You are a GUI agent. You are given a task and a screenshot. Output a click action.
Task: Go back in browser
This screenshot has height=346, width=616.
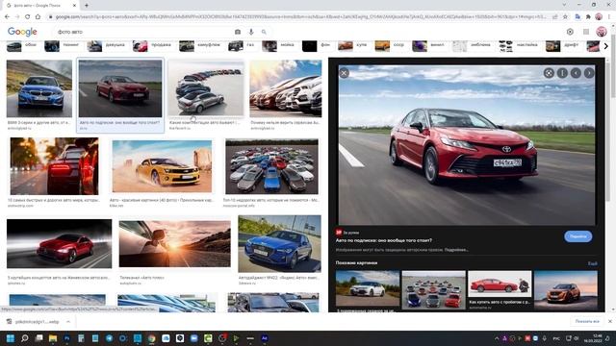tap(7, 17)
